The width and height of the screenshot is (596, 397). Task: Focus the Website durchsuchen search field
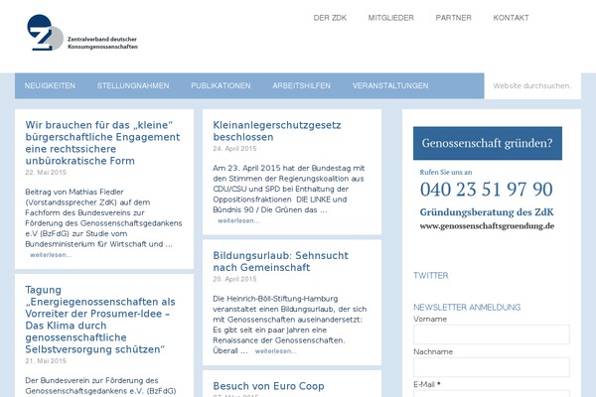coord(532,86)
